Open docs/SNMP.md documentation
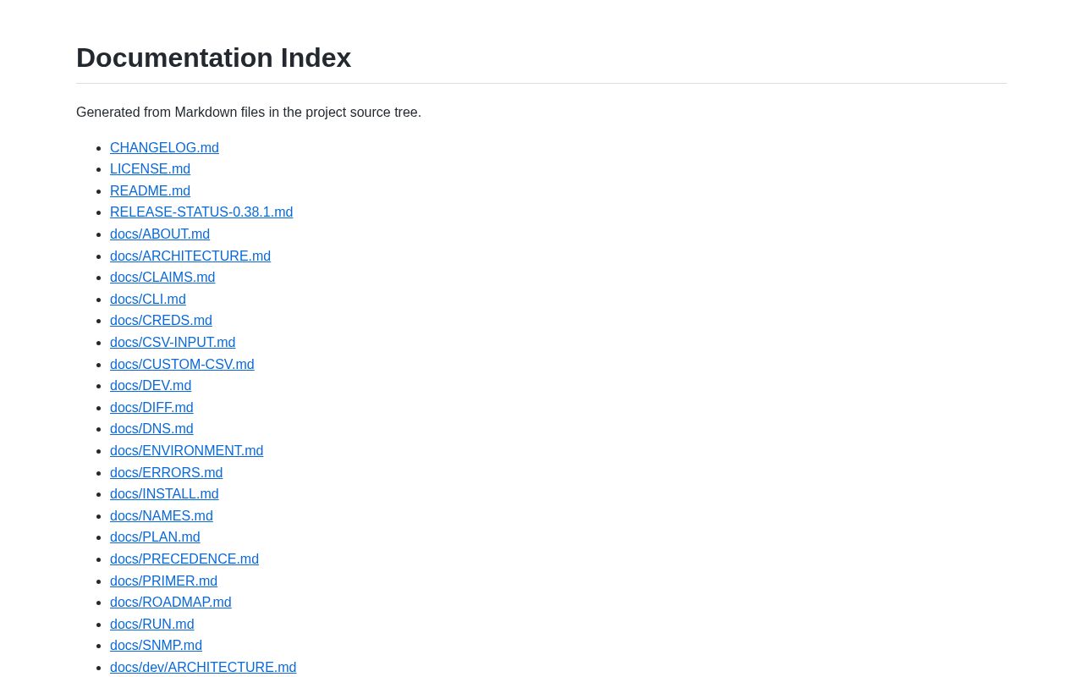This screenshot has width=1083, height=677. [156, 646]
